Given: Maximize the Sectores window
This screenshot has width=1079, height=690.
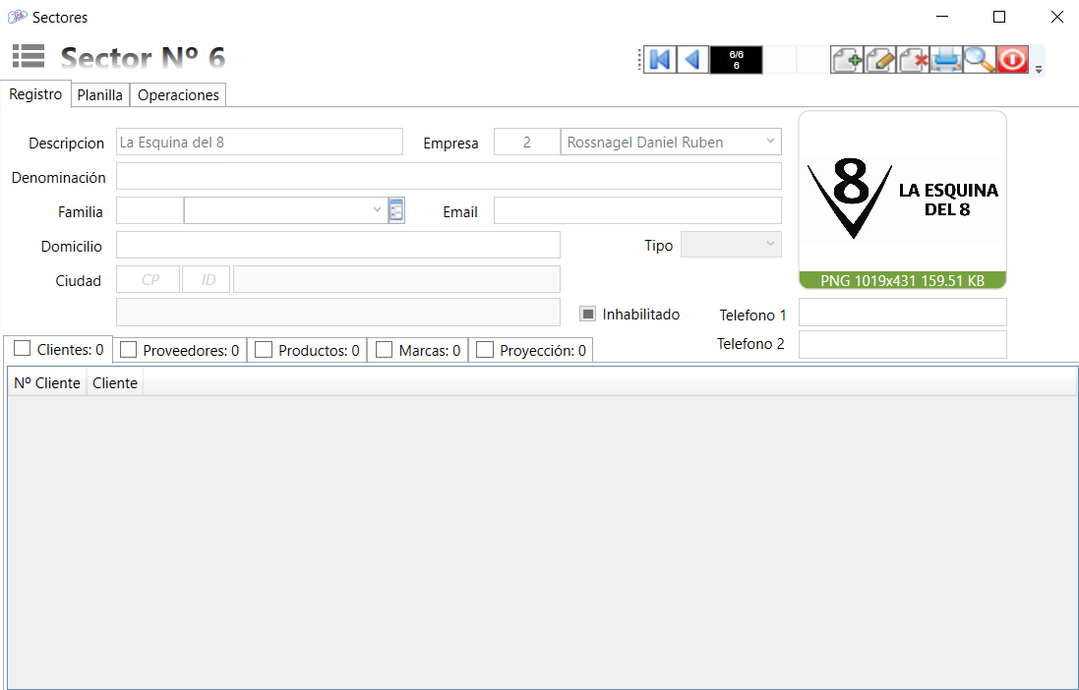Looking at the screenshot, I should pyautogui.click(x=999, y=17).
